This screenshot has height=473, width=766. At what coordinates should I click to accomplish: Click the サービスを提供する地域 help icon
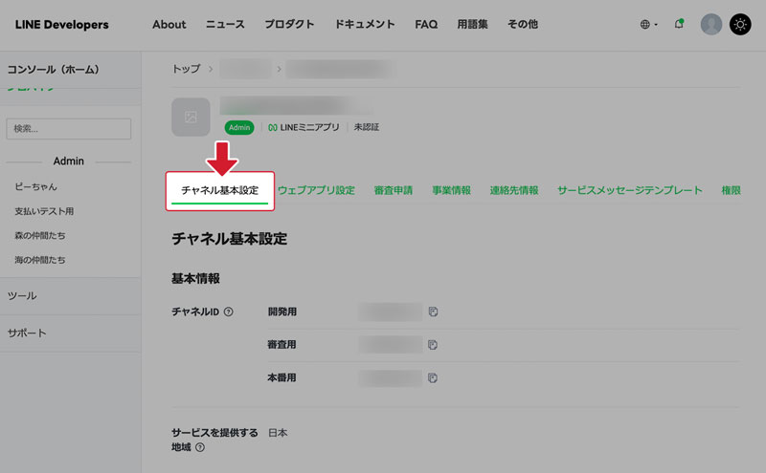(x=200, y=447)
